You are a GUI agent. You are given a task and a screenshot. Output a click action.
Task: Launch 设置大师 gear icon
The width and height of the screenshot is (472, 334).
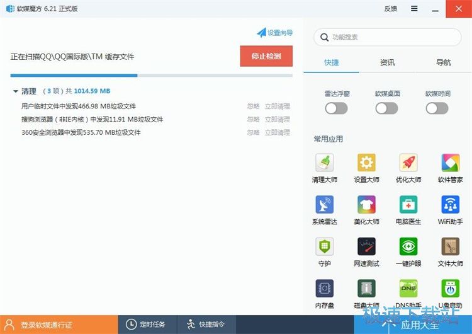(x=366, y=163)
